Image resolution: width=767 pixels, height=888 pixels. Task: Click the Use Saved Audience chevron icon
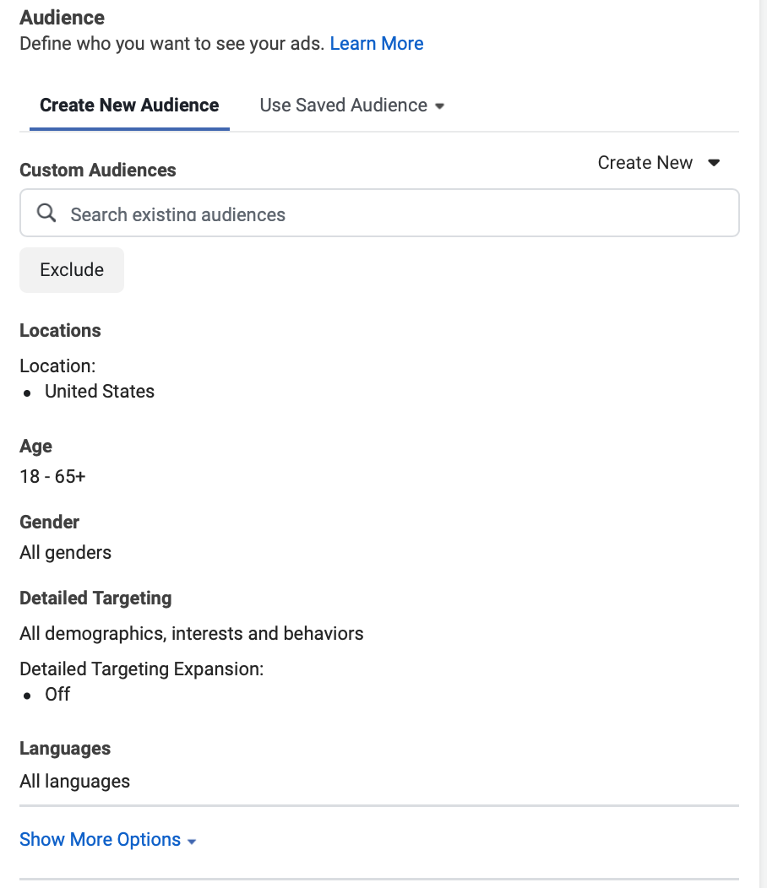(440, 106)
